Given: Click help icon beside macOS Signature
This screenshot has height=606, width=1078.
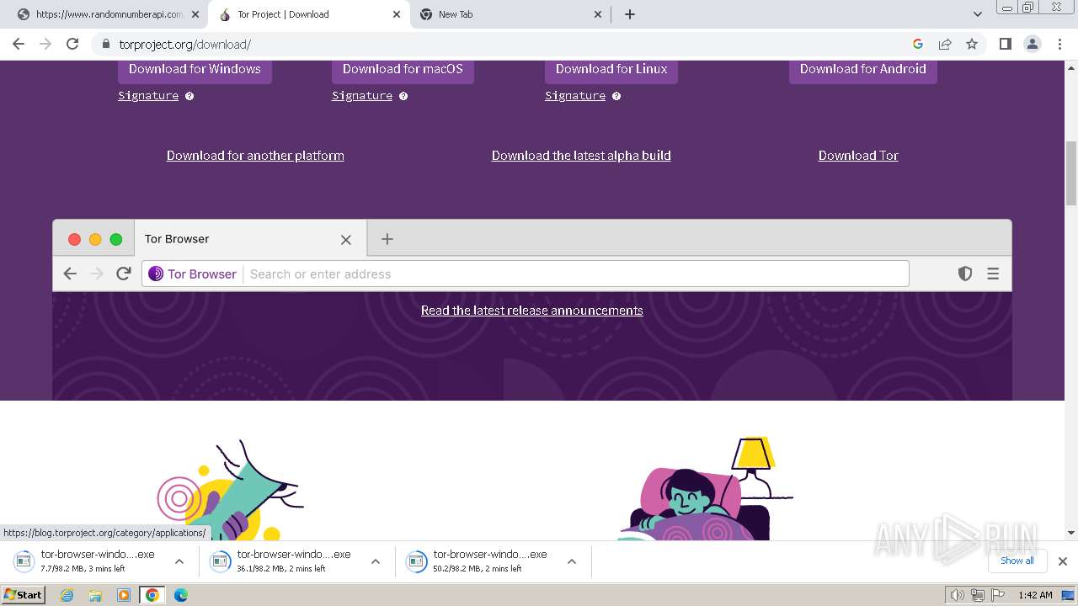Looking at the screenshot, I should tap(403, 96).
